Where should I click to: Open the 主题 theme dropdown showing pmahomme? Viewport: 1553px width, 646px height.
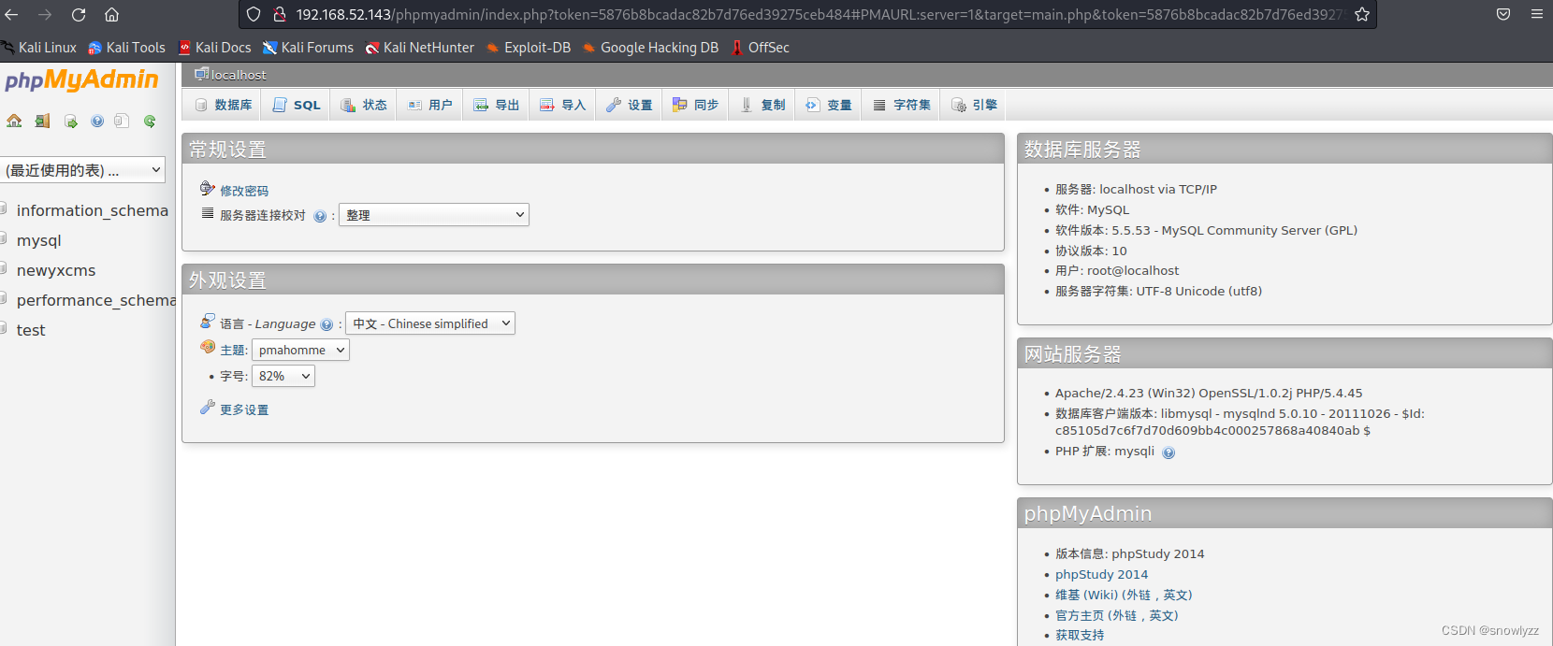[300, 350]
